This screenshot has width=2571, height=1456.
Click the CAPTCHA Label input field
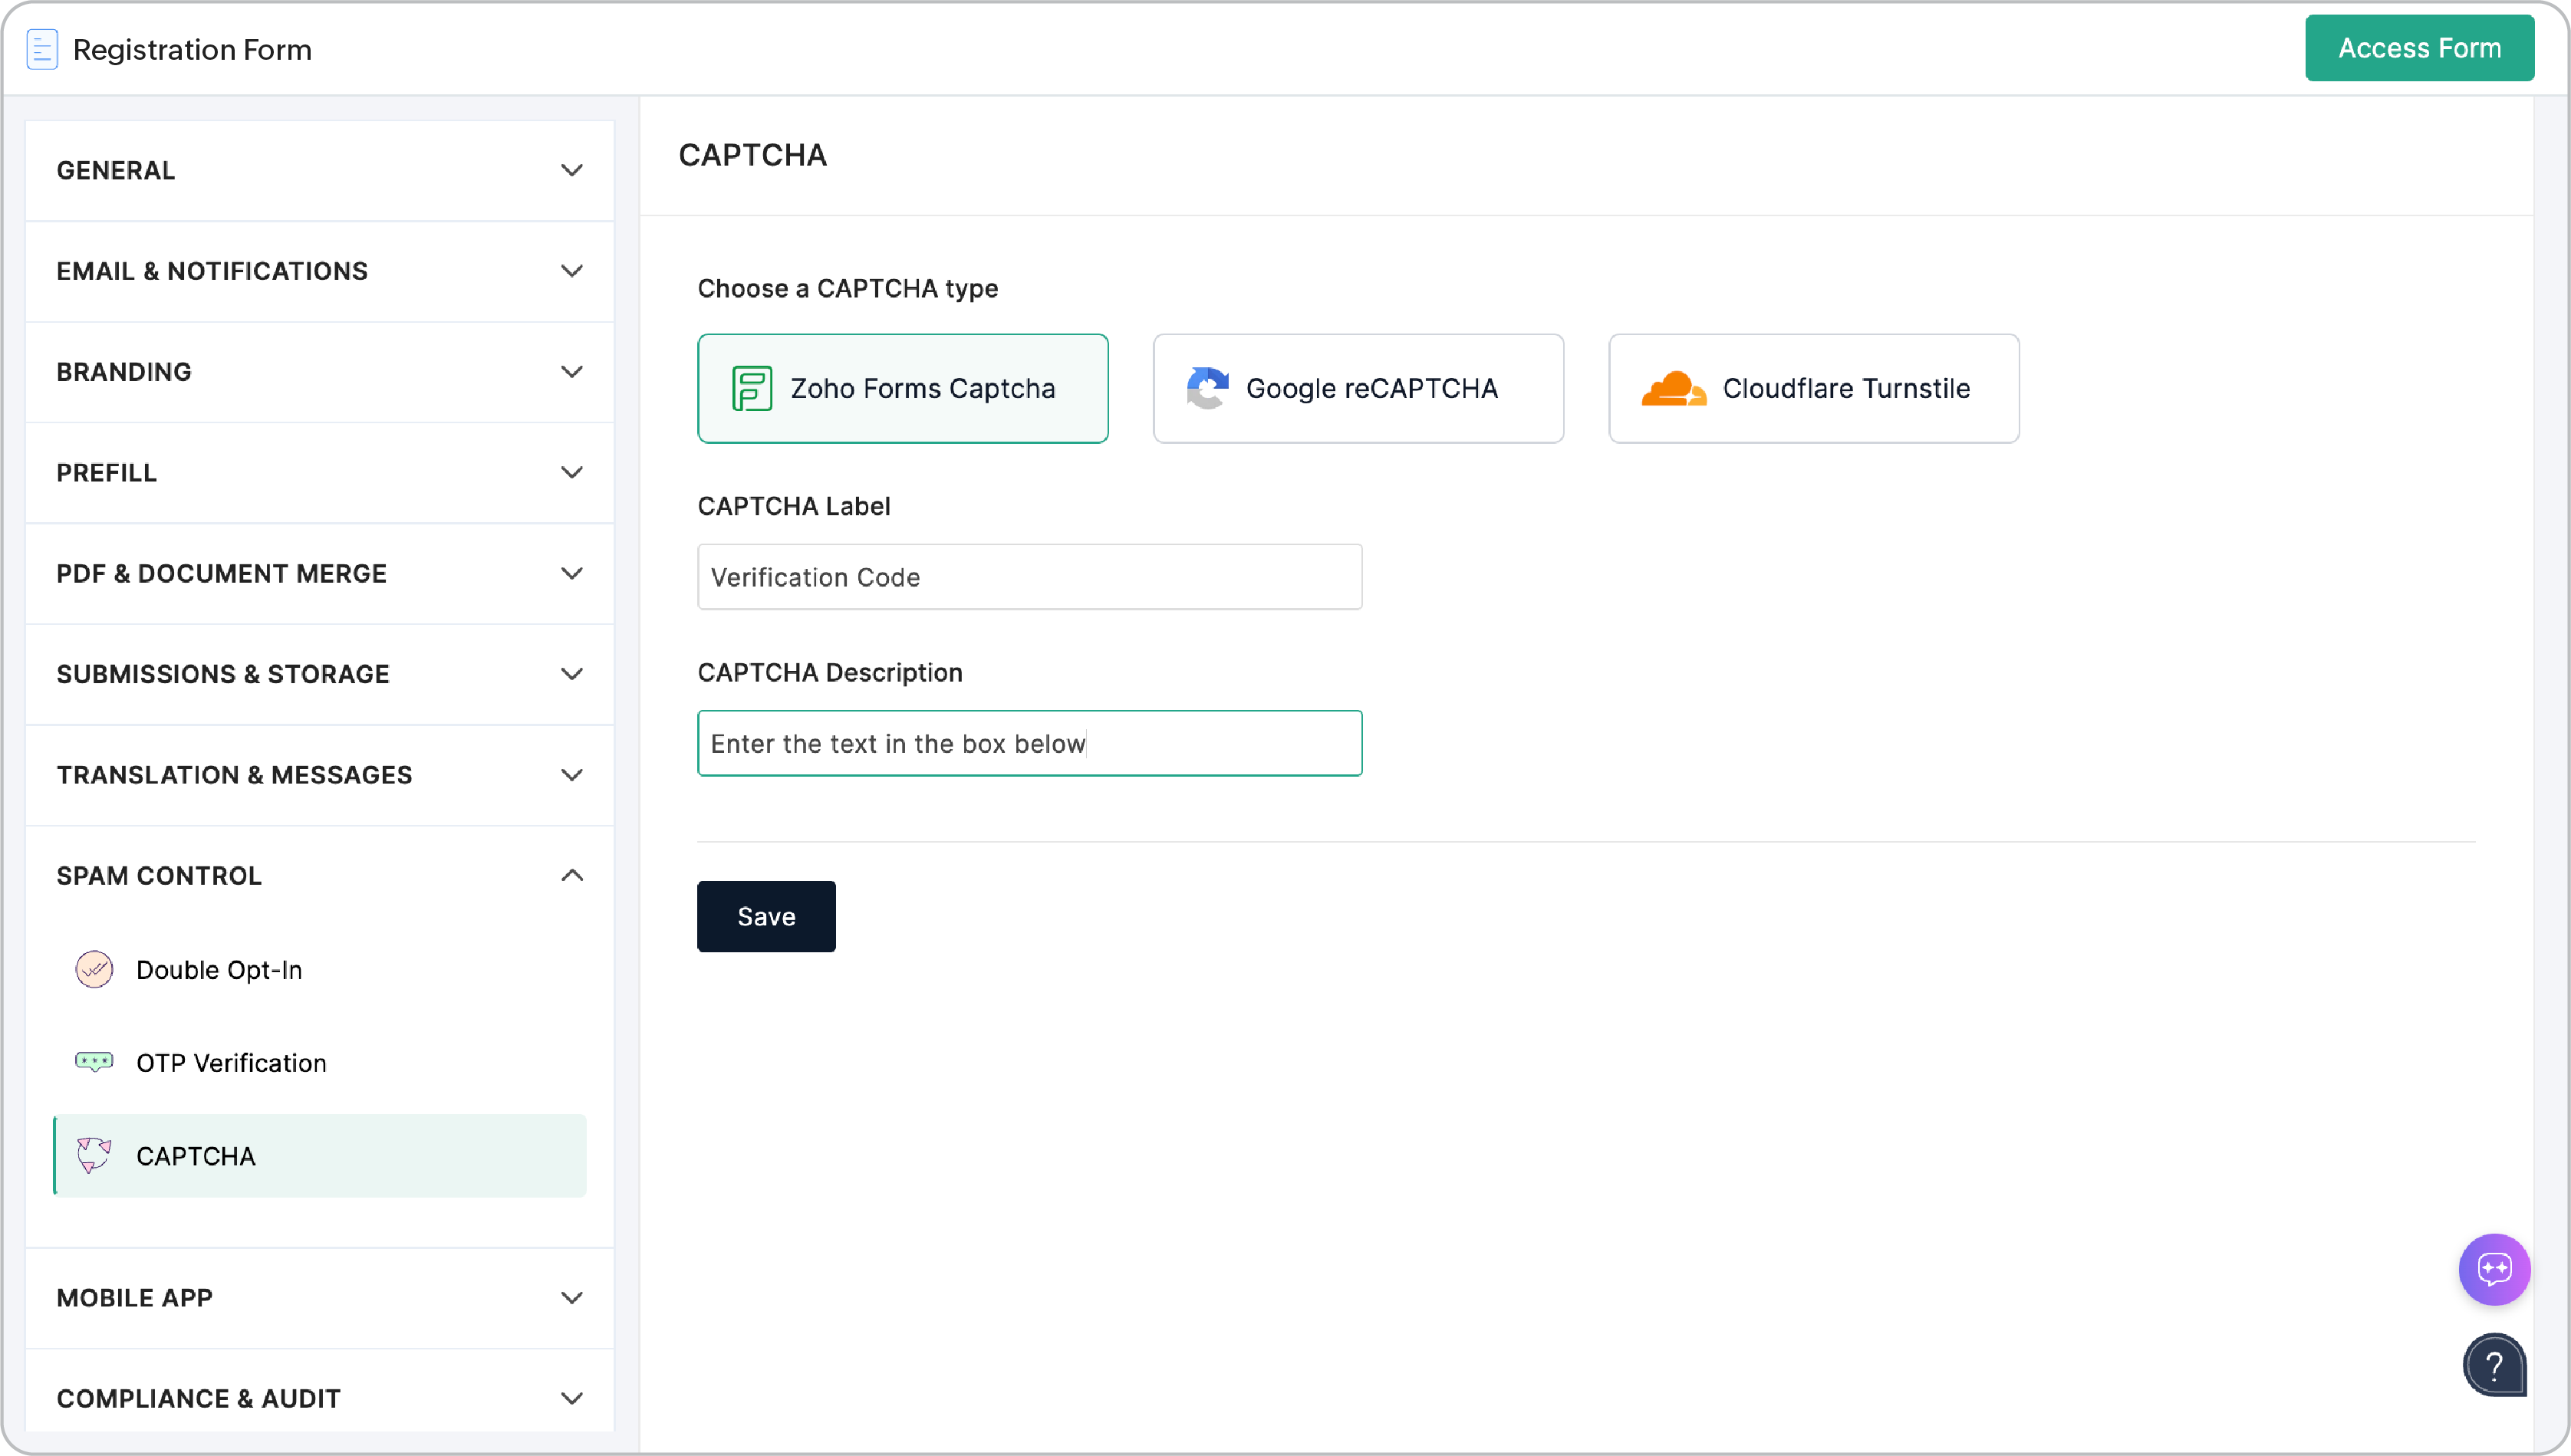[1029, 576]
